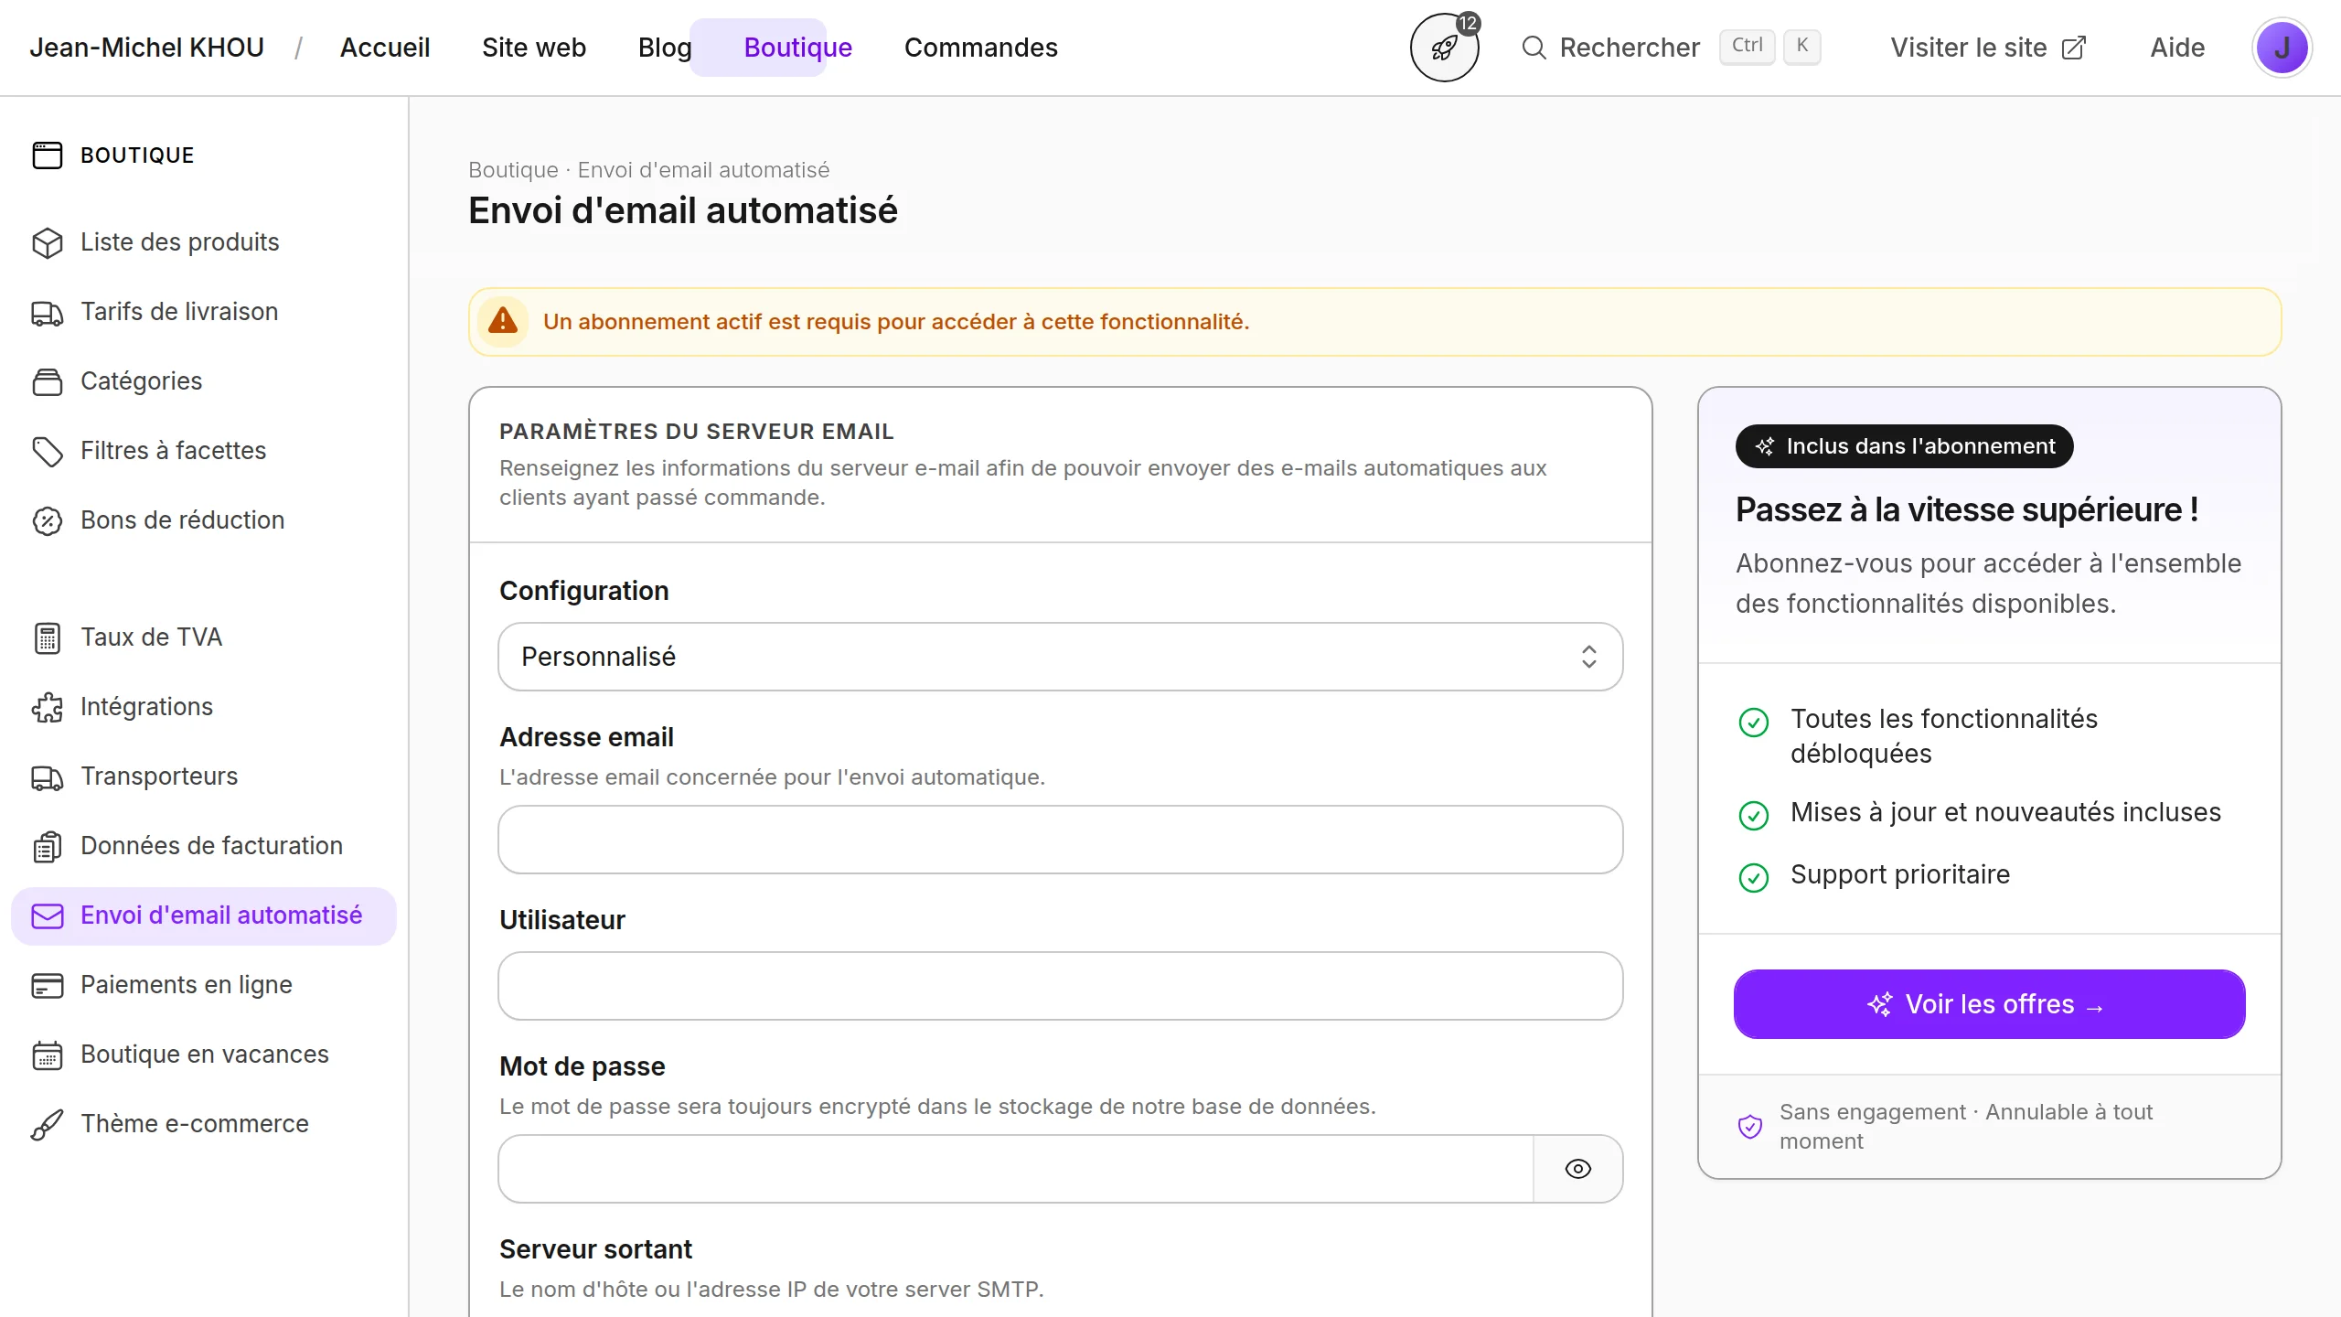The width and height of the screenshot is (2341, 1317).
Task: Open the Visiter le site link
Action: (1987, 48)
